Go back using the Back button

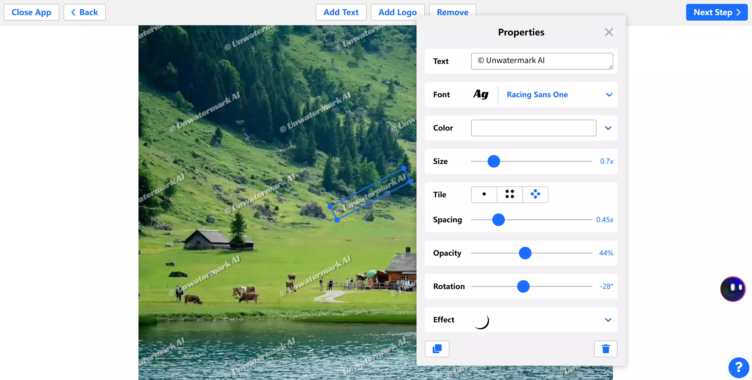84,12
